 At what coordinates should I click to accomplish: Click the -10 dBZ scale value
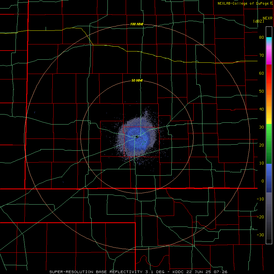pyautogui.click(x=260, y=199)
